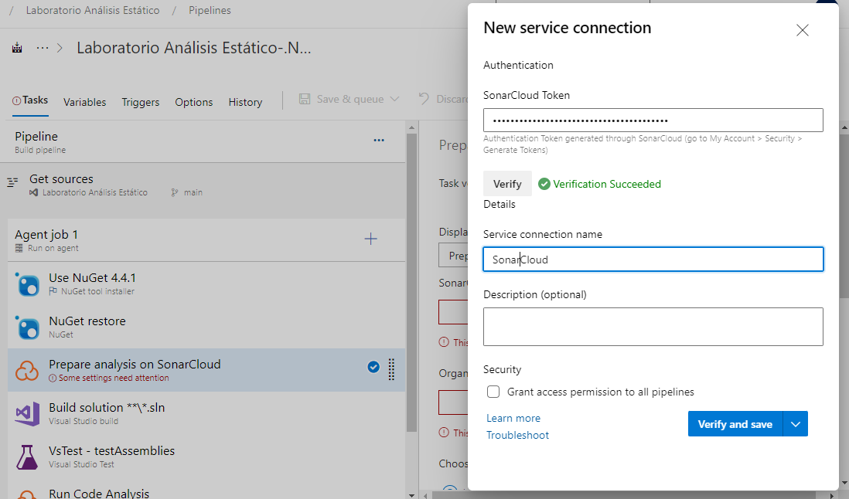The width and height of the screenshot is (849, 499).
Task: Click the Verify button
Action: pyautogui.click(x=507, y=184)
